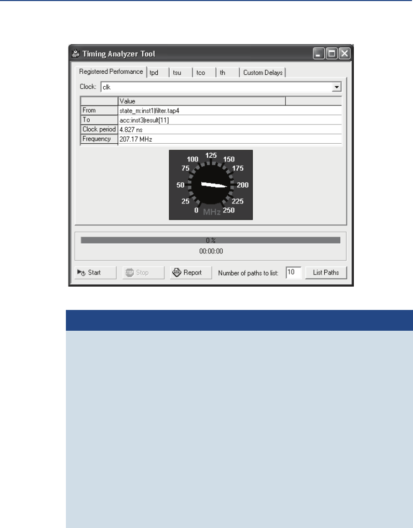Focus the Number of paths to list field
The height and width of the screenshot is (528, 413).
pos(293,273)
